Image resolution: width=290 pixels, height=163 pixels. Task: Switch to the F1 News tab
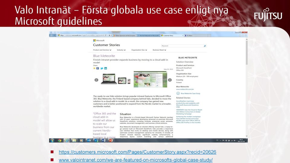[196, 36]
